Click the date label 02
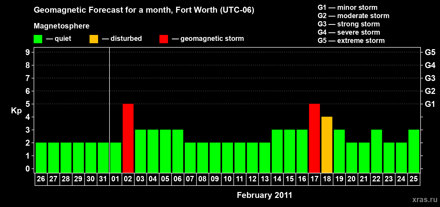Viewport: 440px width, 207px height. [x=128, y=179]
